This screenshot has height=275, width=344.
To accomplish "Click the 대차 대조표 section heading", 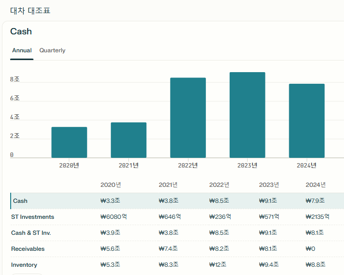I will tap(30, 11).
